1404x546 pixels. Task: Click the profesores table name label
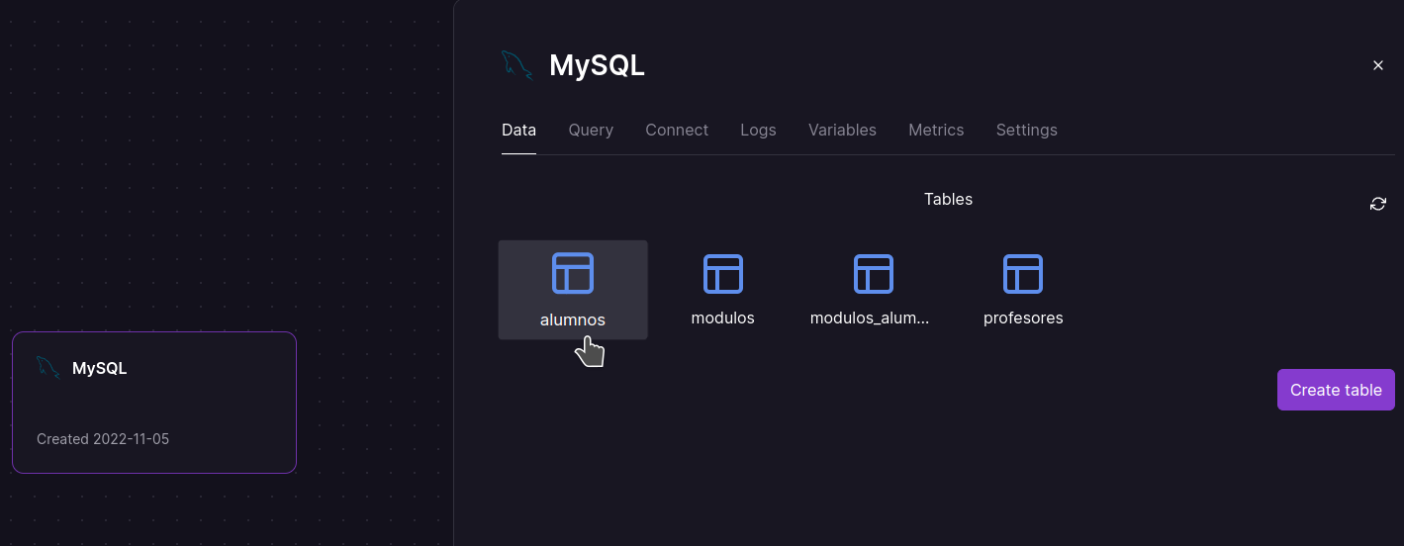(x=1023, y=318)
